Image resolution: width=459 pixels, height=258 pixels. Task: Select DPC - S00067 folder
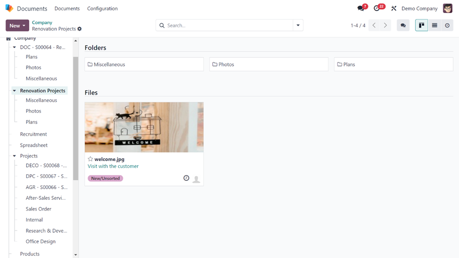(46, 176)
